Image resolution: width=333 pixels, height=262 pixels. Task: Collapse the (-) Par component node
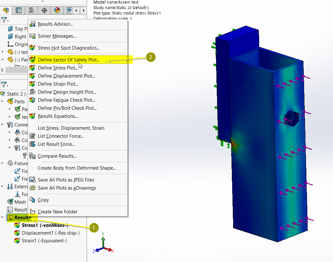pos(3,60)
